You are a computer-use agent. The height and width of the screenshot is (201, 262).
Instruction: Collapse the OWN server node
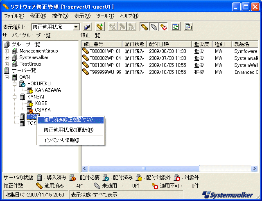coord(7,77)
